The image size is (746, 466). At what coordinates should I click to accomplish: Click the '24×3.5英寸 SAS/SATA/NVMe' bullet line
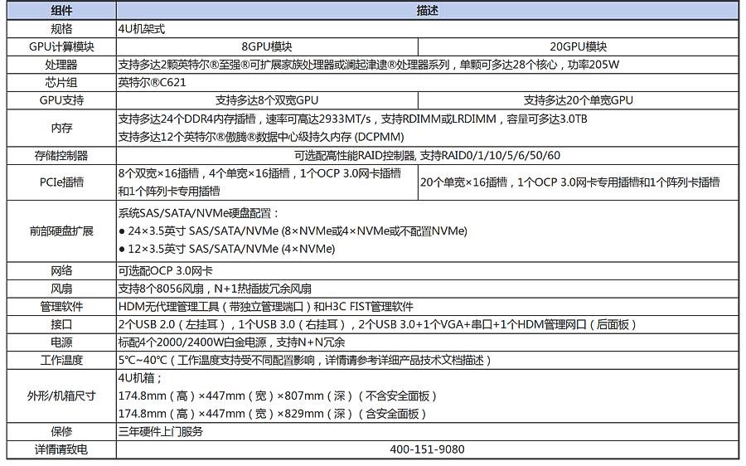293,231
